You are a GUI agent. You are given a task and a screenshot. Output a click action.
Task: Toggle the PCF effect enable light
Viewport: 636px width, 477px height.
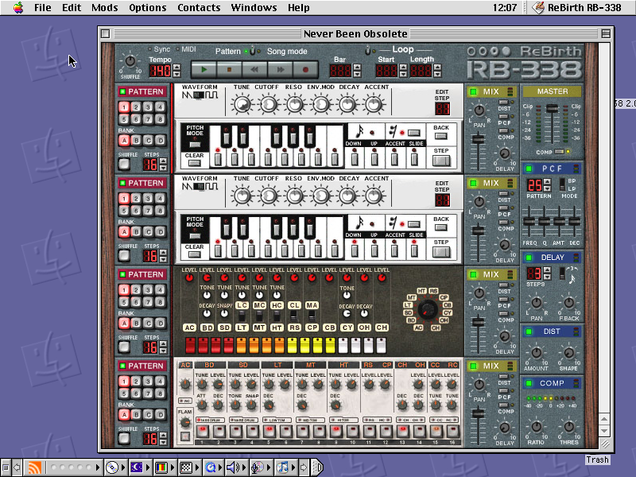click(x=529, y=169)
